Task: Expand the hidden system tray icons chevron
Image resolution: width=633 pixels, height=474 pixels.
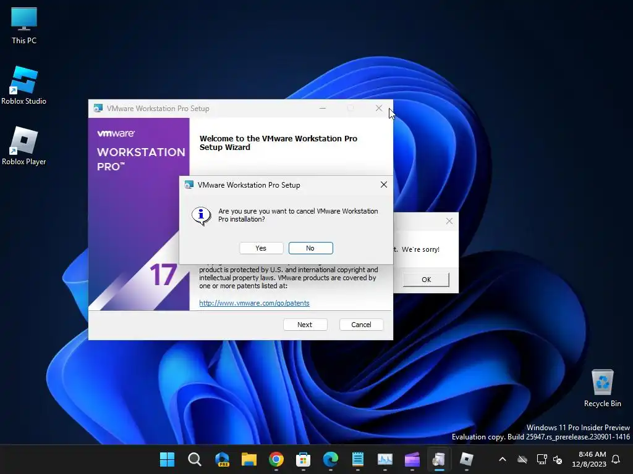Action: click(503, 459)
